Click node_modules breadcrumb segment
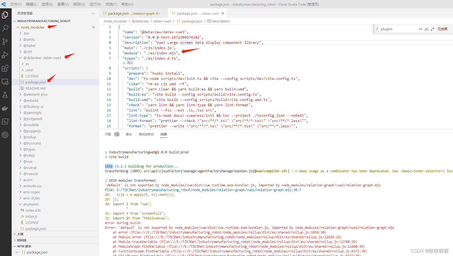This screenshot has height=256, width=453. coord(115,21)
